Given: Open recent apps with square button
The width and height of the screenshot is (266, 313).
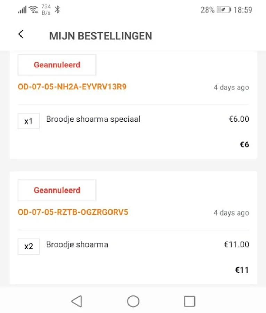Looking at the screenshot, I should (189, 301).
